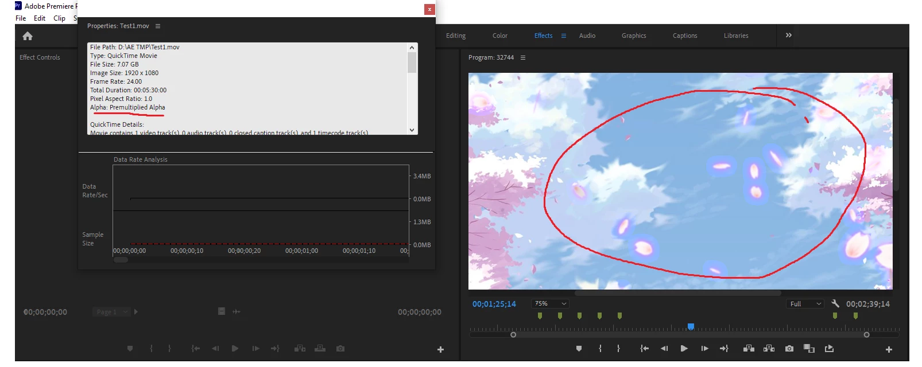The width and height of the screenshot is (922, 367).
Task: Open playback resolution Full dropdown
Action: 805,304
